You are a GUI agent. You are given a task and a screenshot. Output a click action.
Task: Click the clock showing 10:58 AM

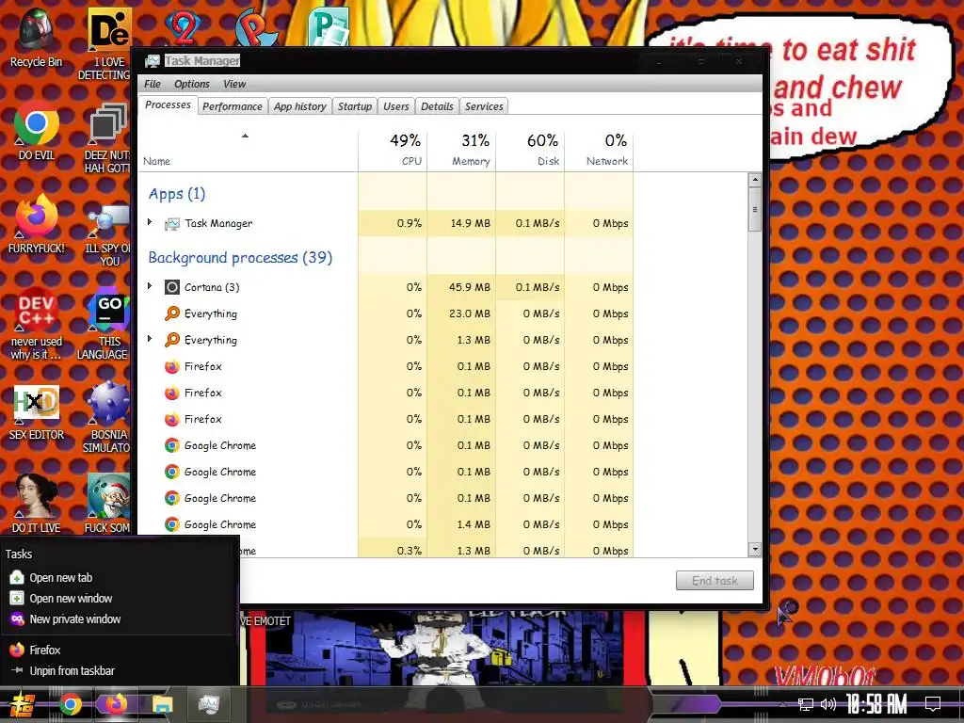point(876,704)
